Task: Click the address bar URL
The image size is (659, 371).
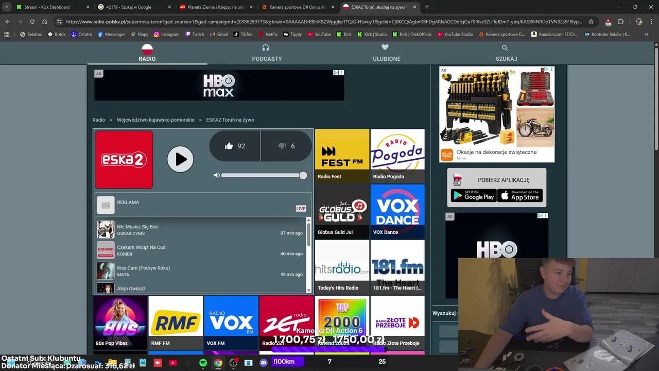Action: coord(324,22)
